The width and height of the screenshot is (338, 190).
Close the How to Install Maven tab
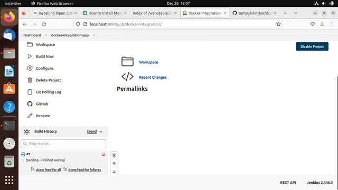(126, 13)
